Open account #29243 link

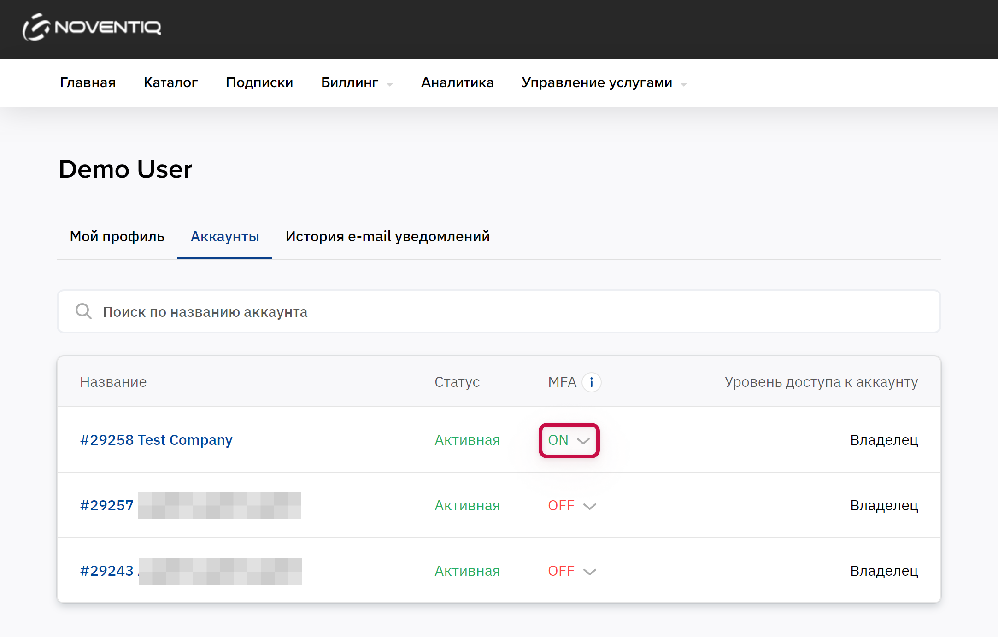click(x=107, y=571)
